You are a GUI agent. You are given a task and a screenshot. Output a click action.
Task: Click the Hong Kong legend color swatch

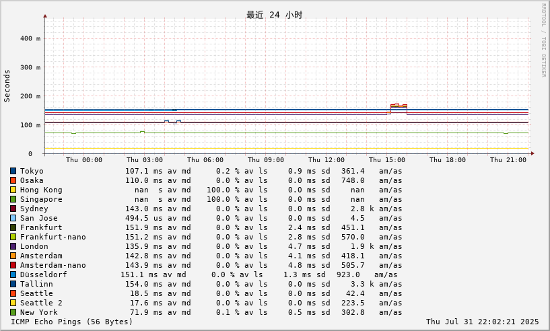pyautogui.click(x=13, y=190)
